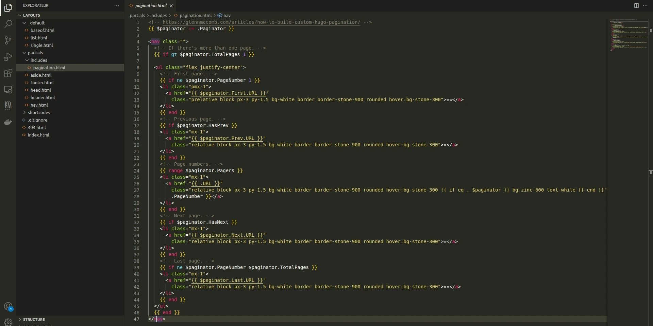Open head.html file
Screen dimensions: 653x326
tap(70, 90)
